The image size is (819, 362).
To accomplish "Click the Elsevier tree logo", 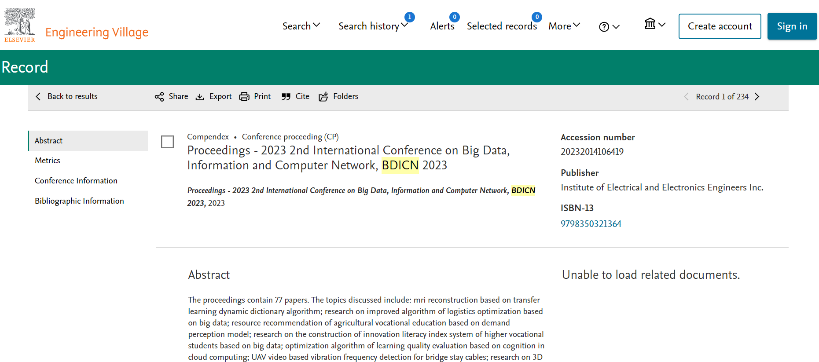I will coord(20,25).
